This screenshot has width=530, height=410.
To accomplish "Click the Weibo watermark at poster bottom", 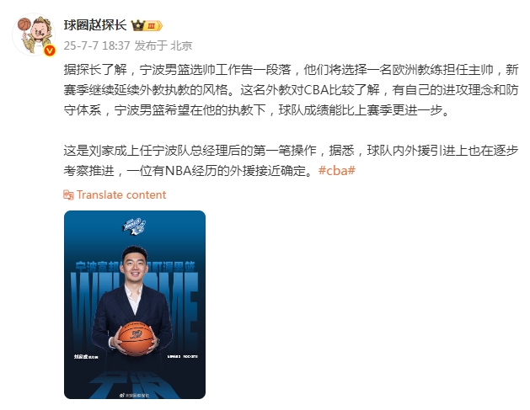I will coord(134,395).
